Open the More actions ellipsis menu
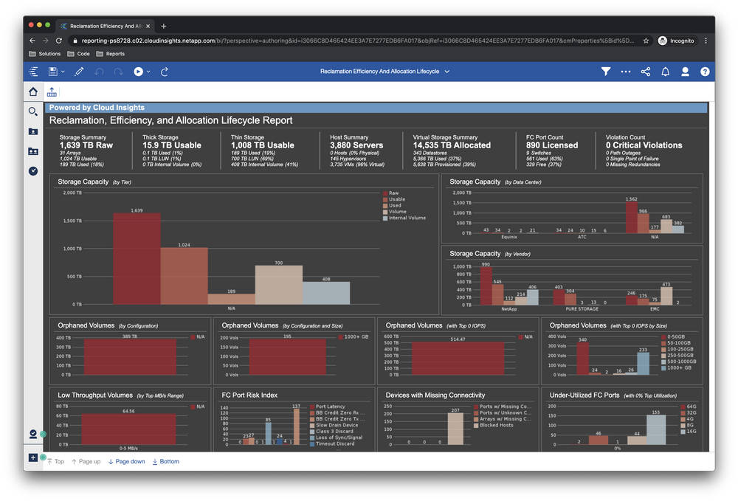 [x=624, y=72]
